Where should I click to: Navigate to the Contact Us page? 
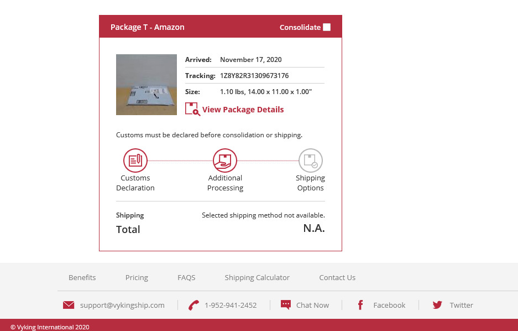(337, 277)
